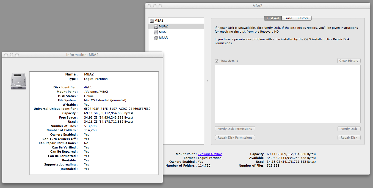The image size is (373, 188).
Task: Click the hard drive icon in Information window
Action: point(18,81)
